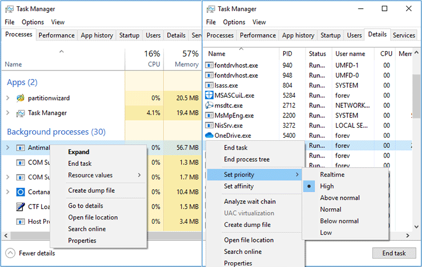Switch to Performance tab in left window

pyautogui.click(x=57, y=35)
